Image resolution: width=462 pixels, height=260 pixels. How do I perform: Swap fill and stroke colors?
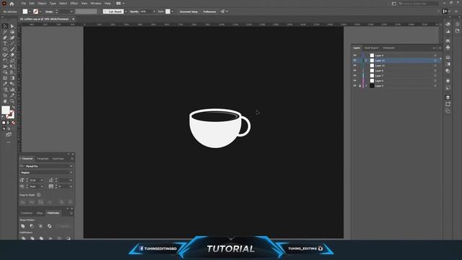(x=13, y=108)
